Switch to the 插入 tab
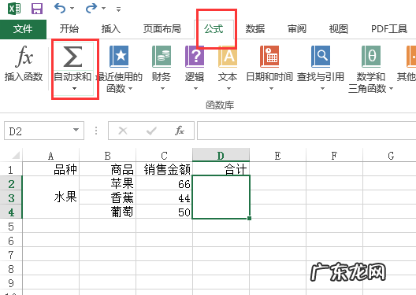The width and height of the screenshot is (416, 295). 111,29
